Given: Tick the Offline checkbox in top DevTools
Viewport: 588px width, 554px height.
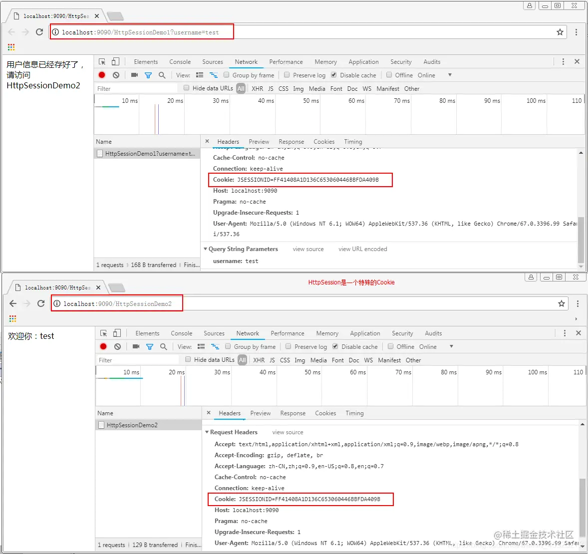Looking at the screenshot, I should point(389,75).
